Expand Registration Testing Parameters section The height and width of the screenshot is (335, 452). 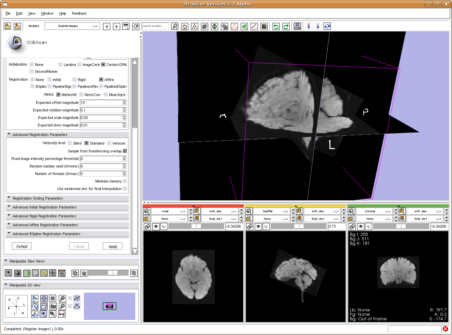tap(38, 198)
